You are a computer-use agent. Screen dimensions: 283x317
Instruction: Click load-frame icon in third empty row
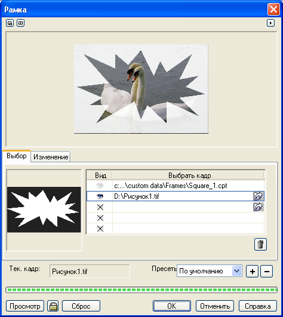(259, 207)
